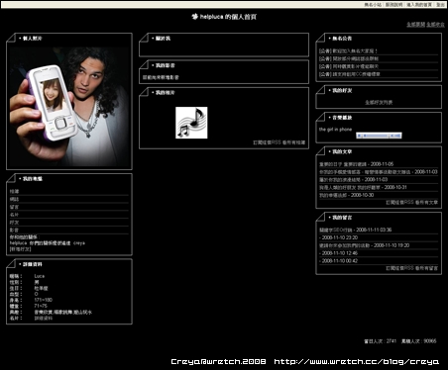Click 全部收合 to collapse all panels
The height and width of the screenshot is (370, 448).
pos(435,25)
